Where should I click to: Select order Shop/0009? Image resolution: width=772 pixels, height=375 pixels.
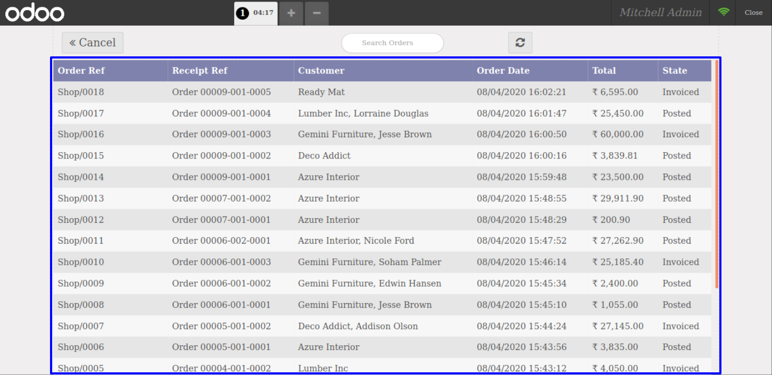[x=382, y=284]
